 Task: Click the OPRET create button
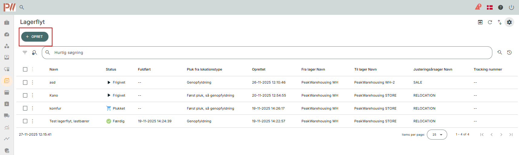(x=35, y=37)
